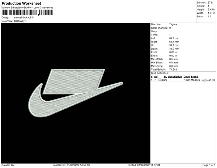Click the barcode under the title
Screen dimensions: 217x168
27,12
